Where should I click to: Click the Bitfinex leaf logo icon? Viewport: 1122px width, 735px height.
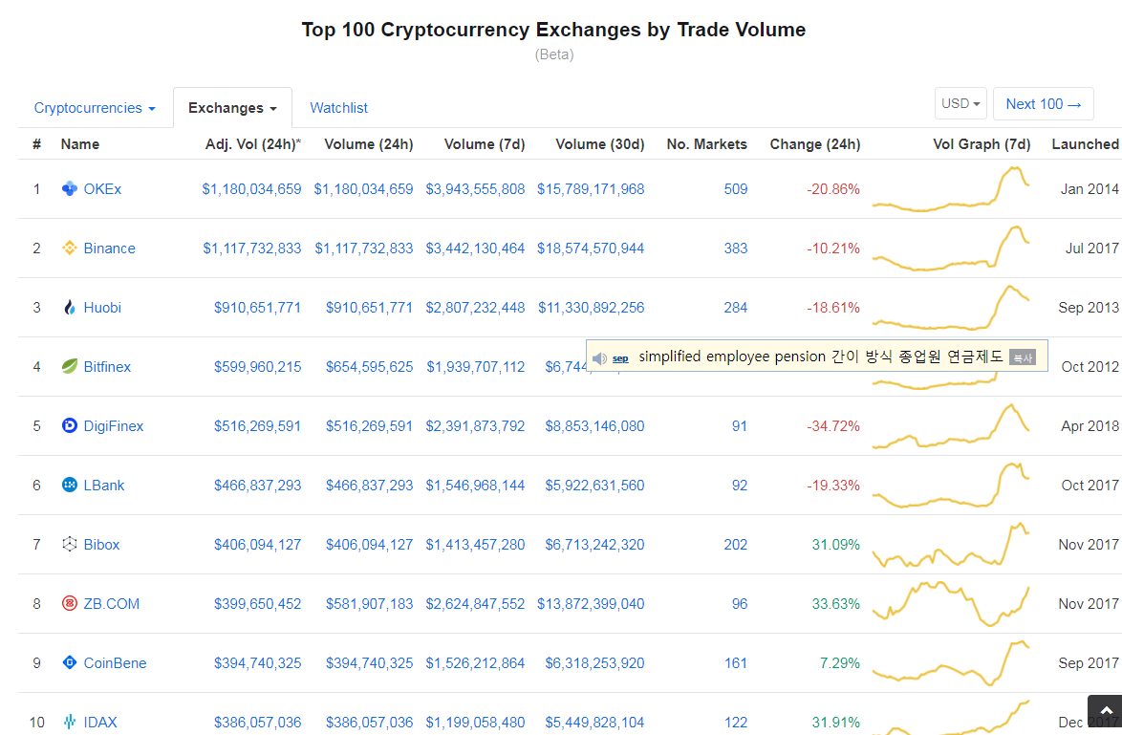(70, 366)
